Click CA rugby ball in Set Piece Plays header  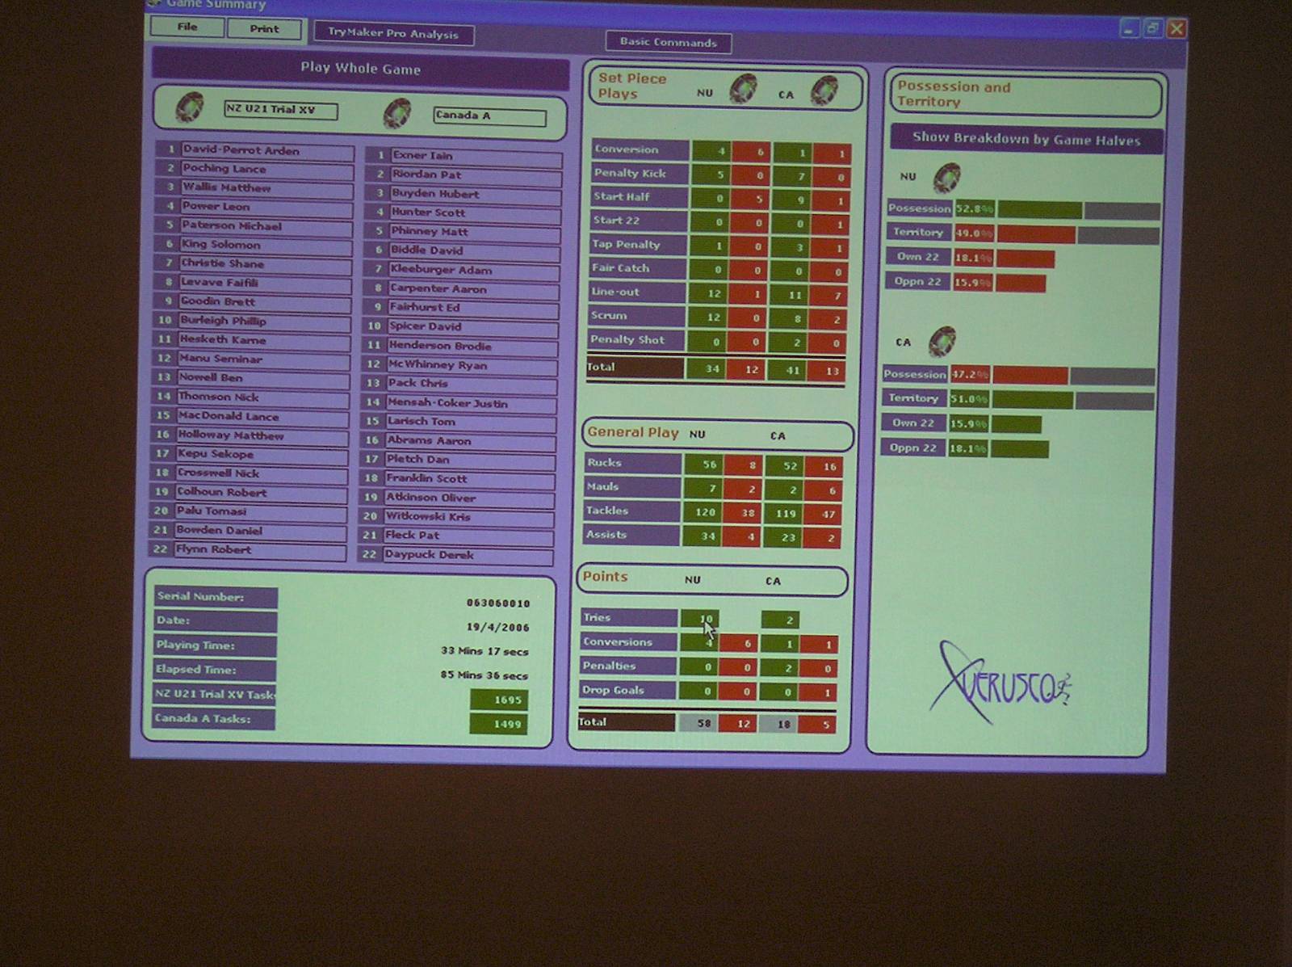pyautogui.click(x=824, y=90)
